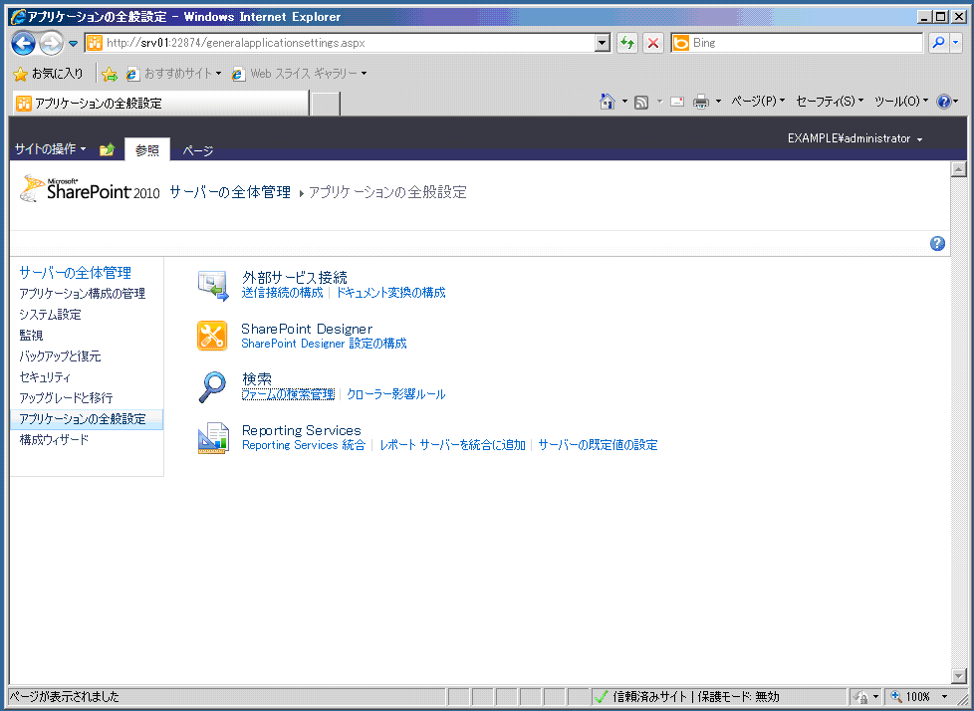Click the Navigate Up folder icon
This screenshot has height=711, width=974.
pyautogui.click(x=108, y=149)
